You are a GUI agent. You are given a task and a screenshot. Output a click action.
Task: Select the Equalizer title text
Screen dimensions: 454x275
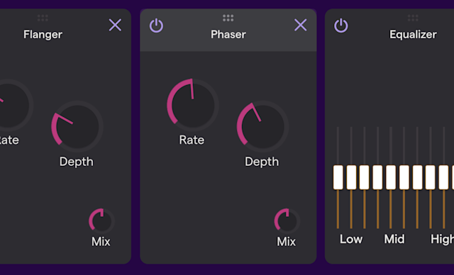413,35
